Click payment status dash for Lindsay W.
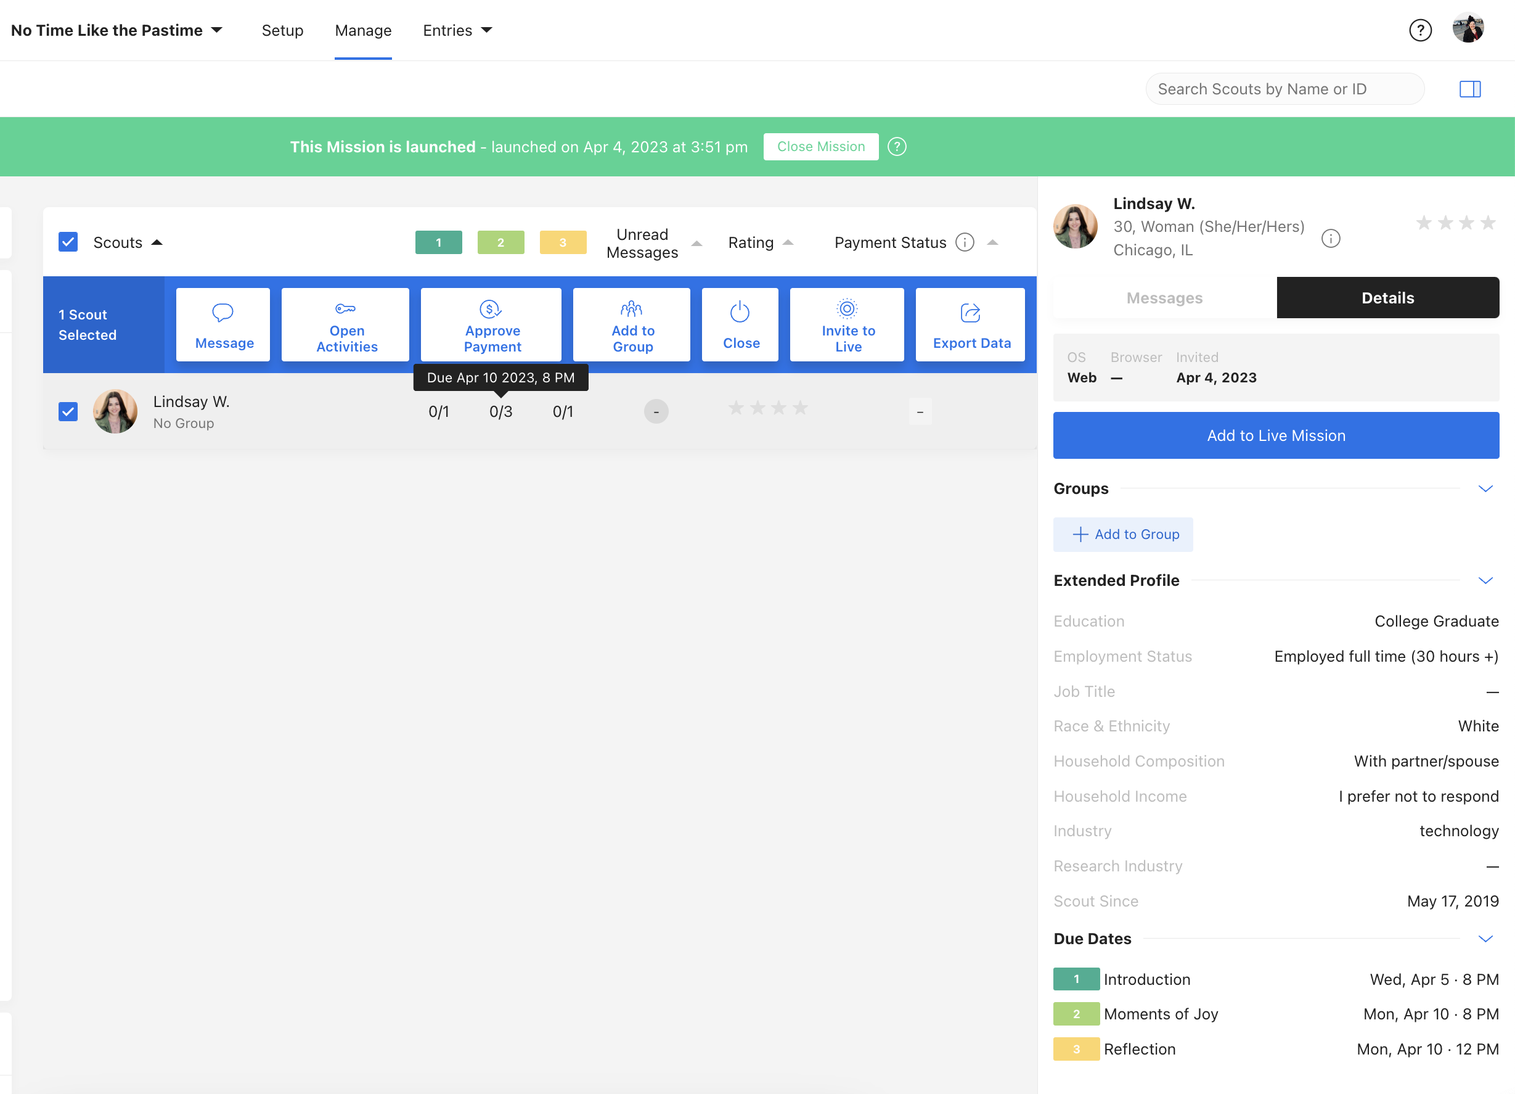Screen dimensions: 1515x1094 (920, 412)
